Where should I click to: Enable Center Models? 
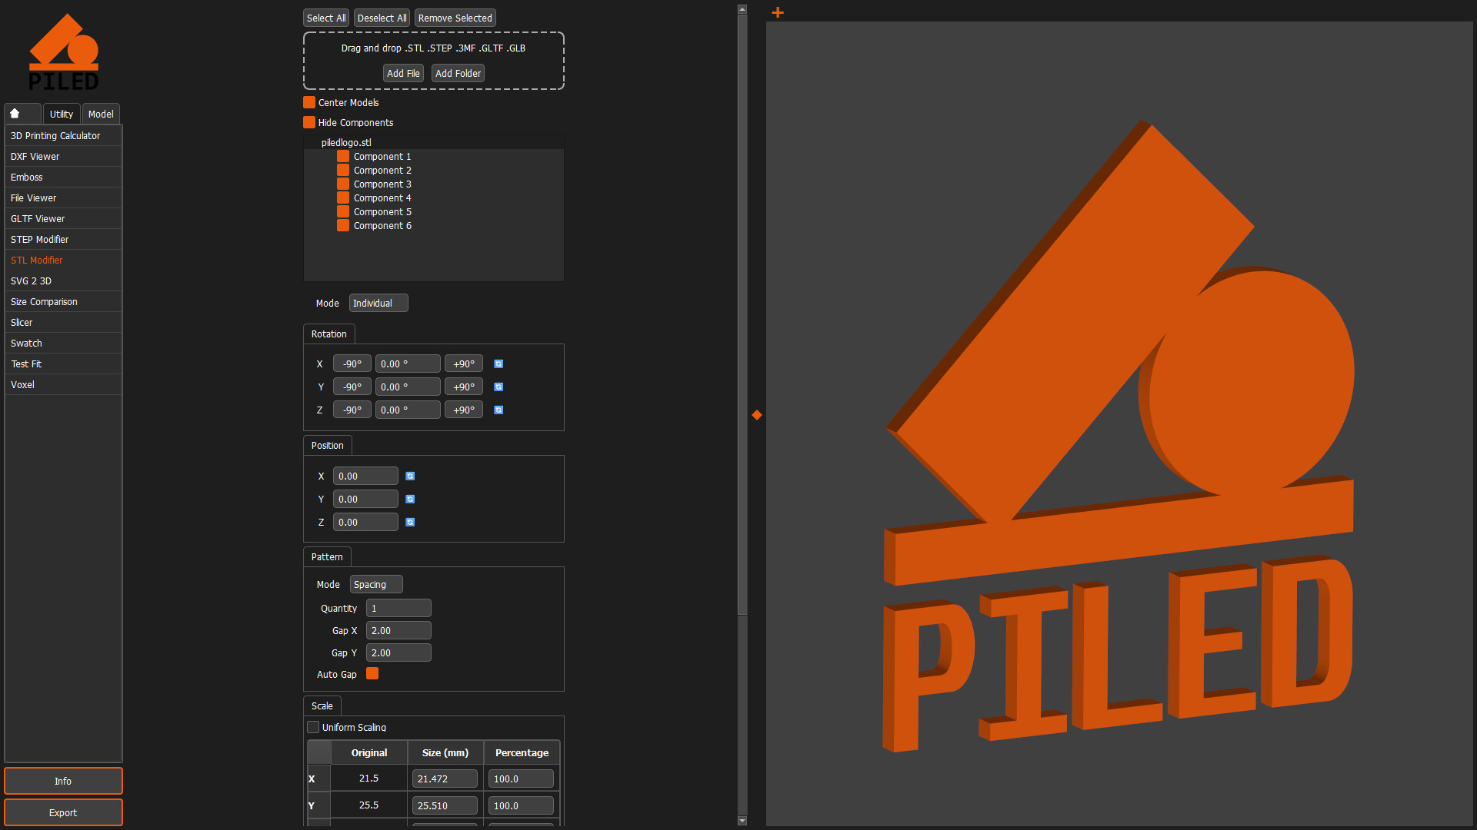[309, 101]
